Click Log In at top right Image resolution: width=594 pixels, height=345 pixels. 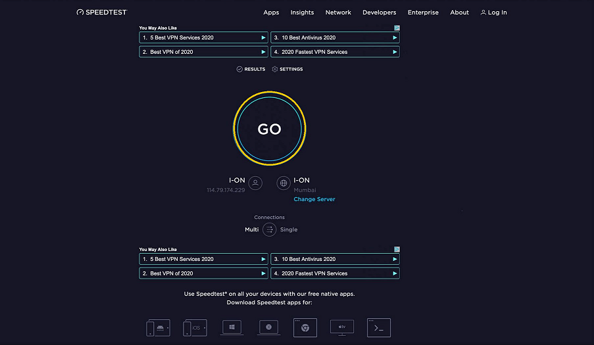coord(493,12)
